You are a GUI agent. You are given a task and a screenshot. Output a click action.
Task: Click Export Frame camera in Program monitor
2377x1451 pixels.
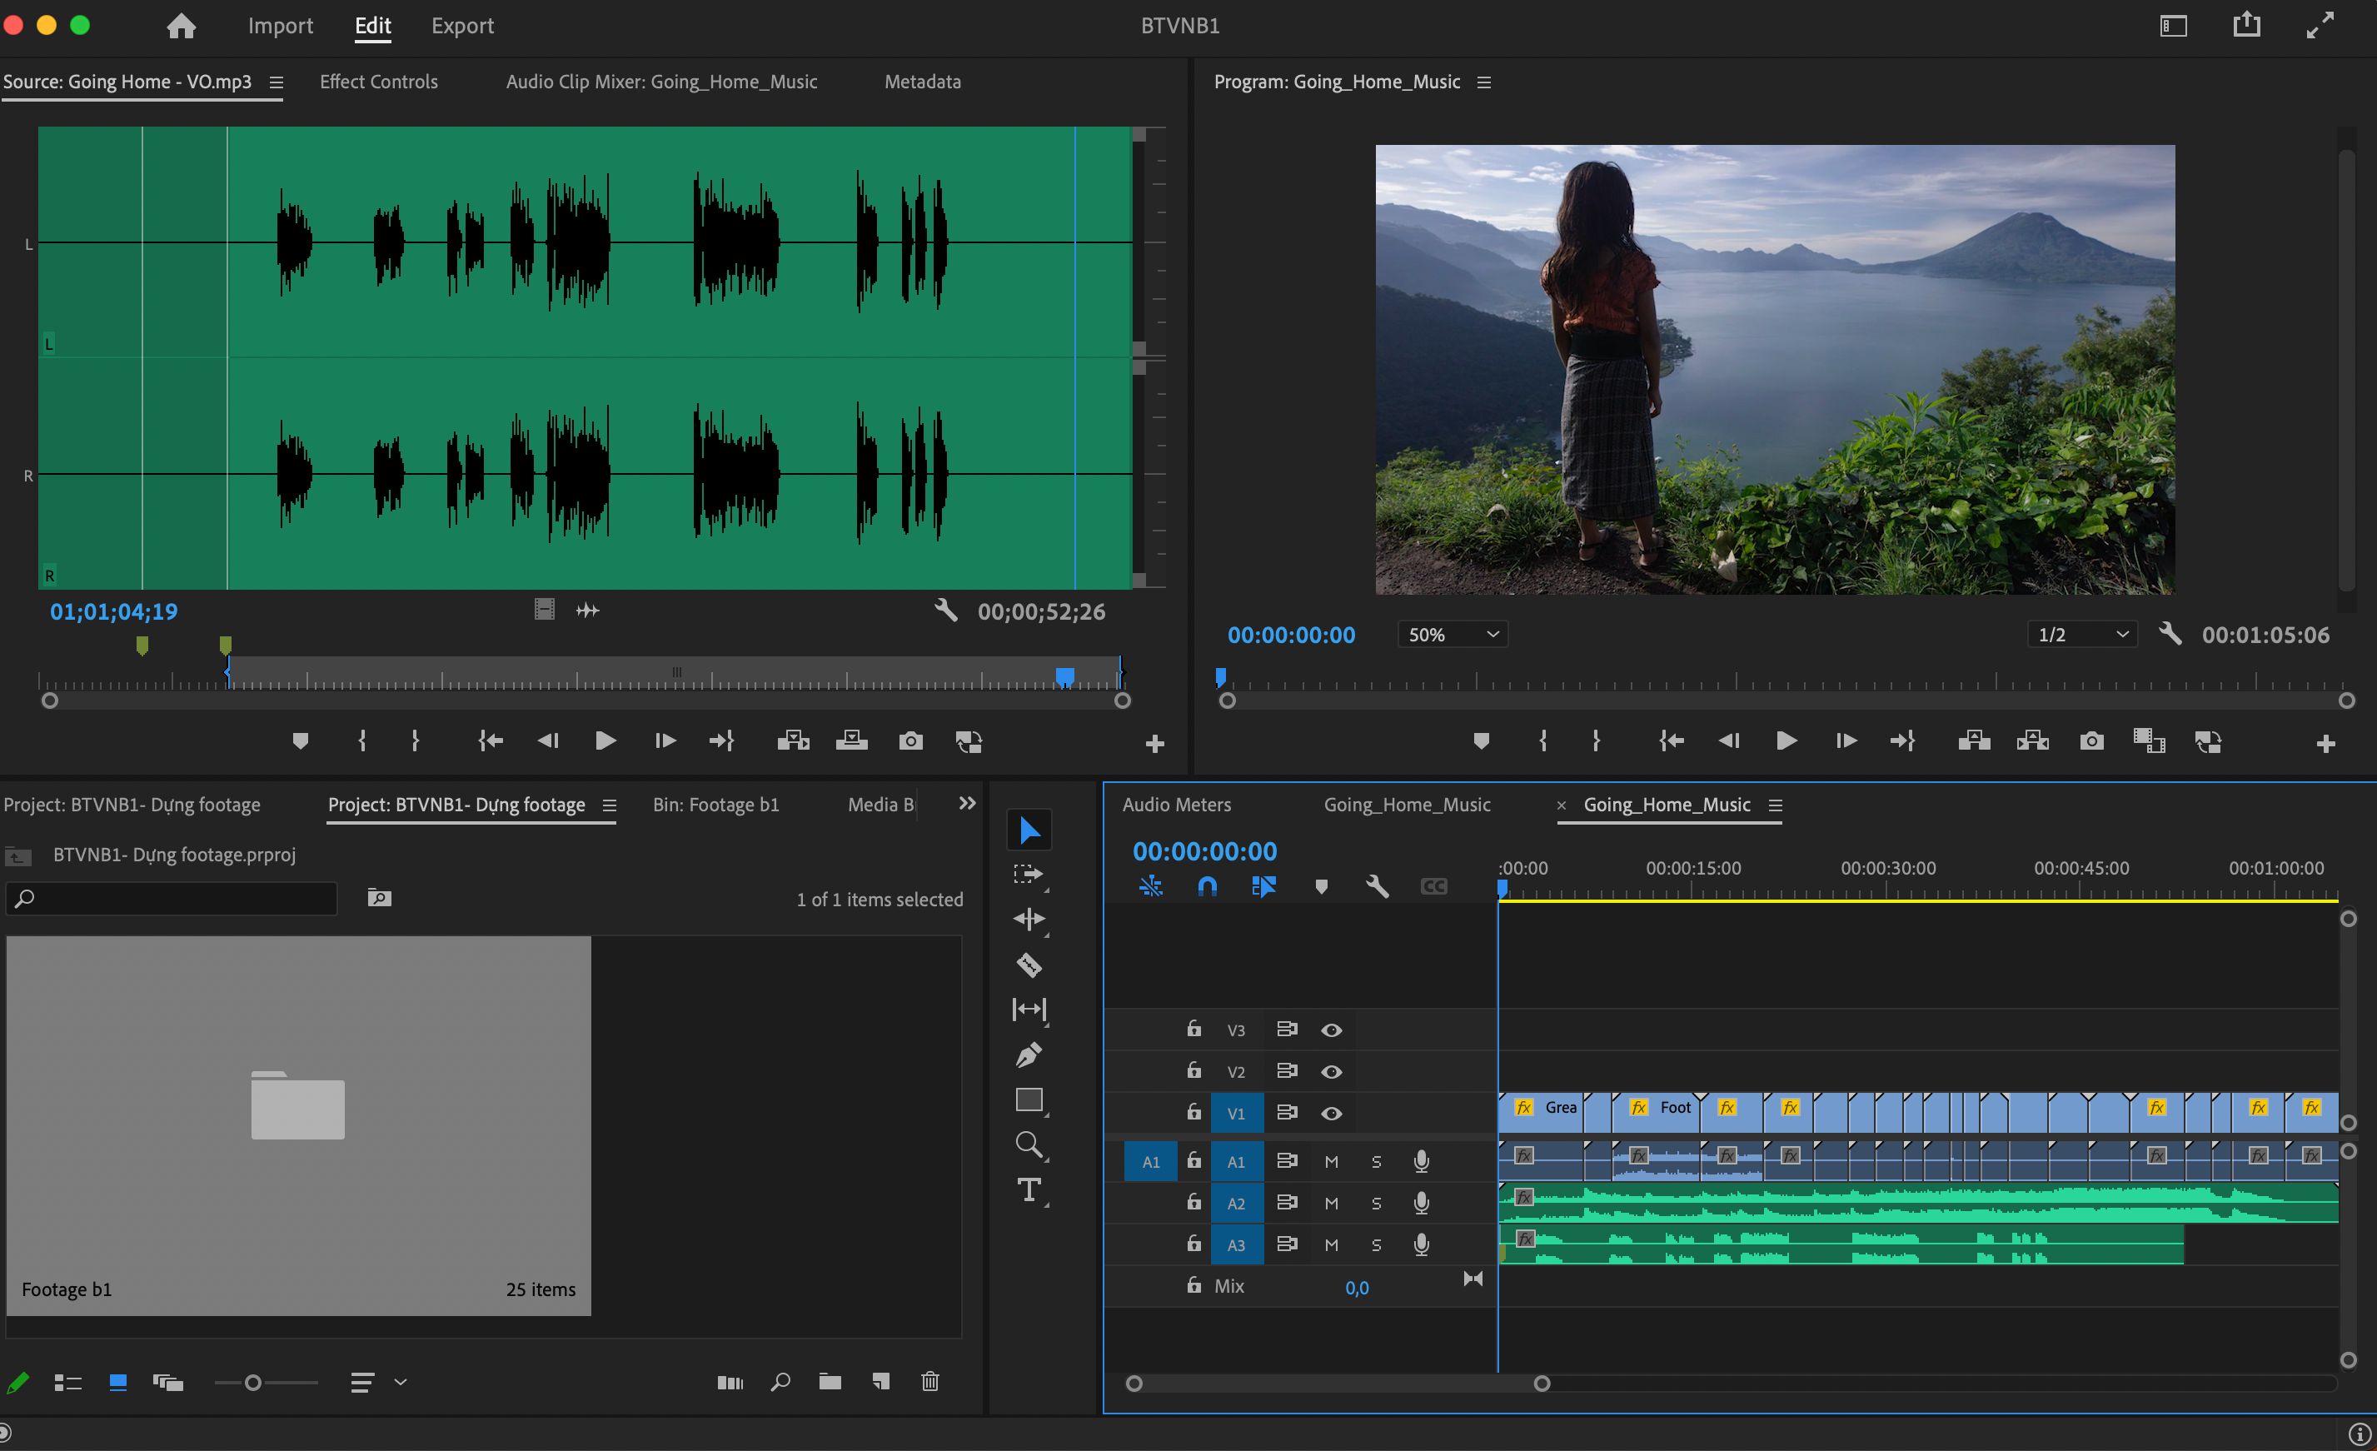coord(2091,741)
